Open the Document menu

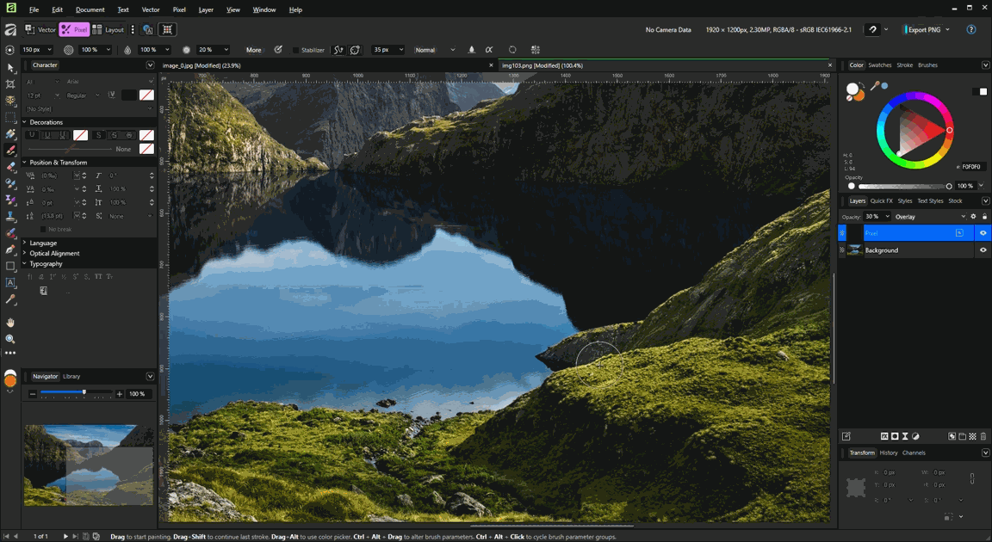point(90,9)
